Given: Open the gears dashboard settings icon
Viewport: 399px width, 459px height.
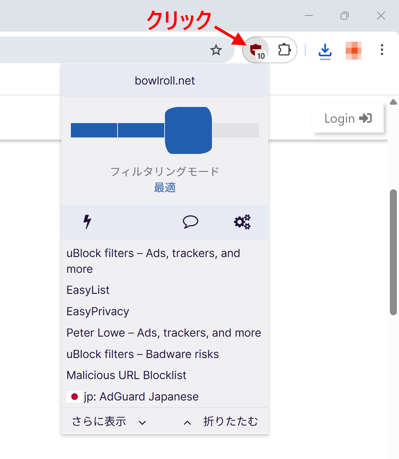Looking at the screenshot, I should pyautogui.click(x=242, y=222).
